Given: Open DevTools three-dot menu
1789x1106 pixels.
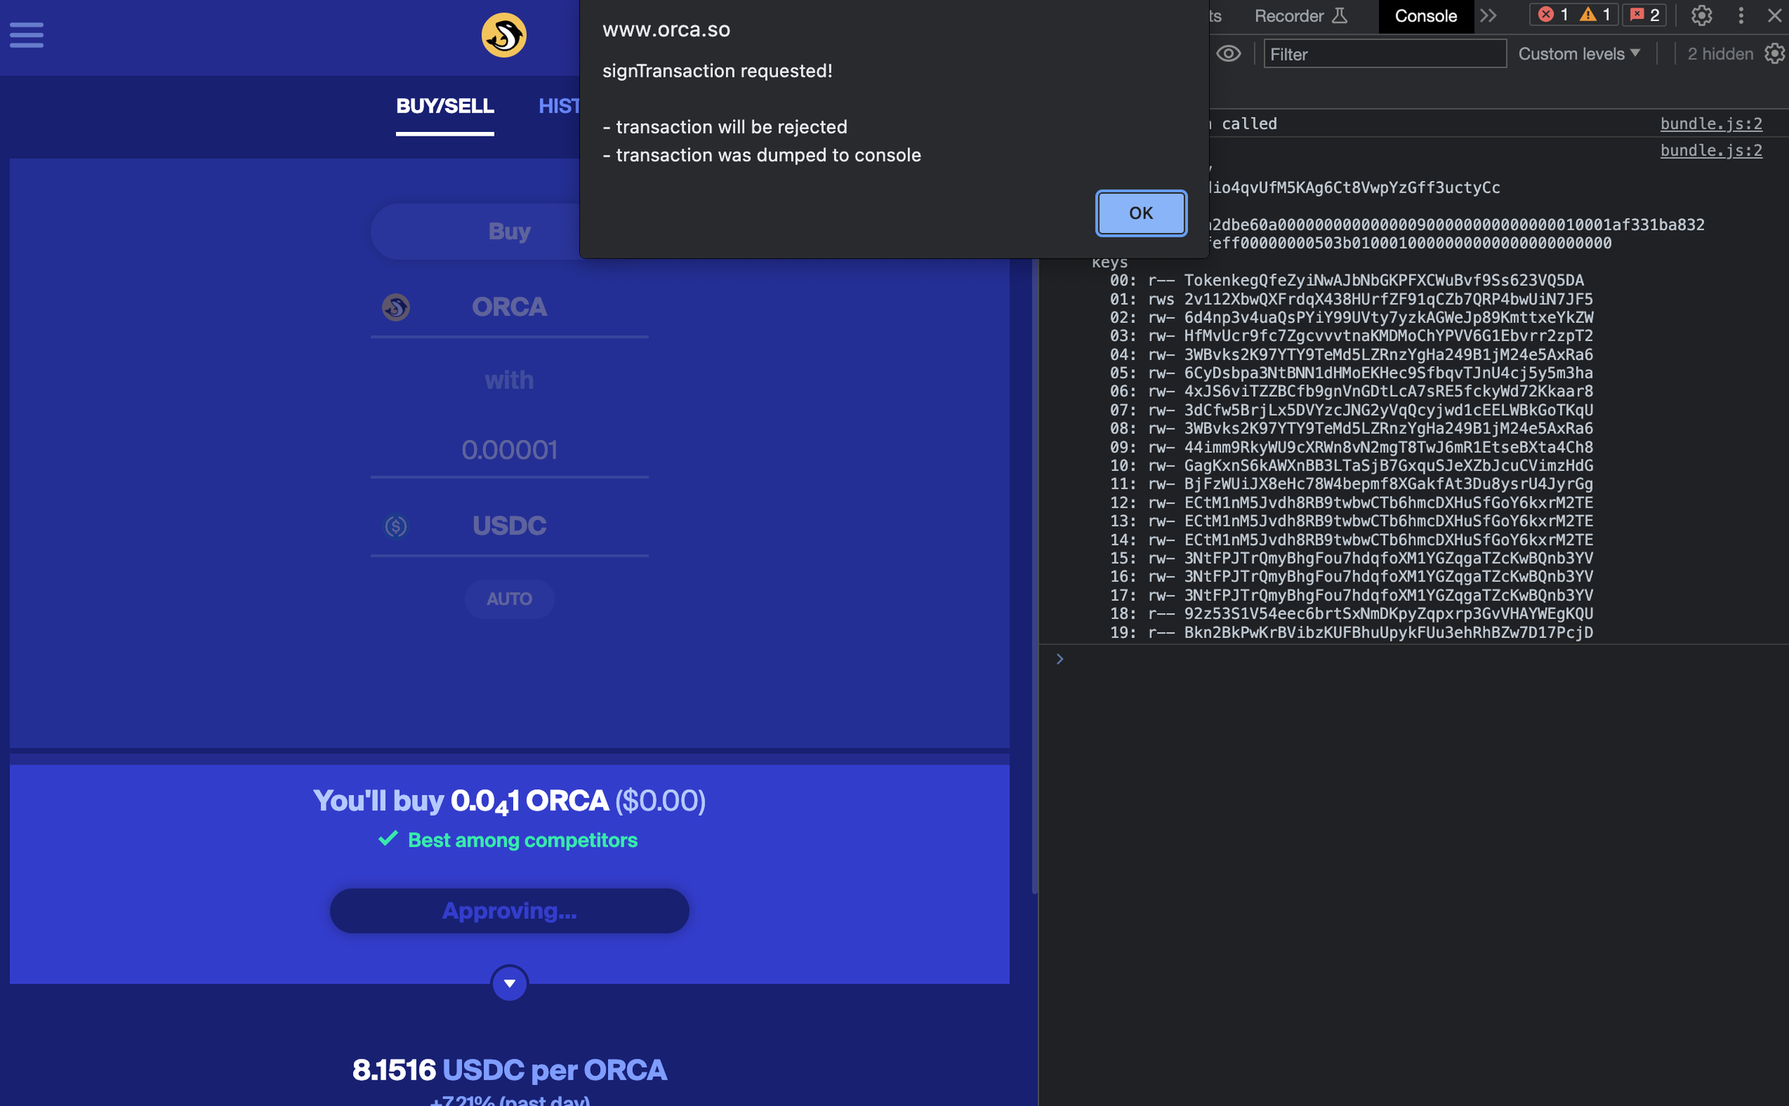Looking at the screenshot, I should 1741,16.
